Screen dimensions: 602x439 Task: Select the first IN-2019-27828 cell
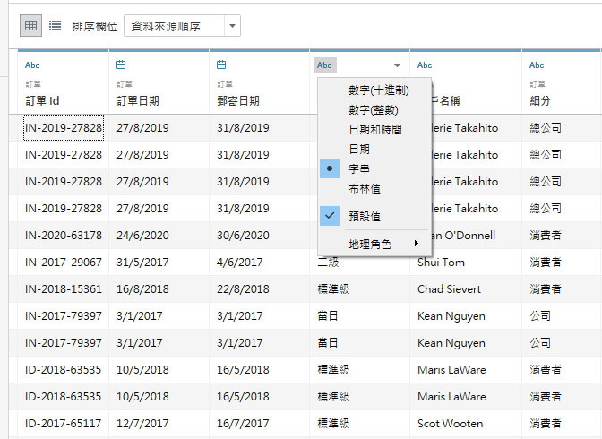(x=63, y=128)
